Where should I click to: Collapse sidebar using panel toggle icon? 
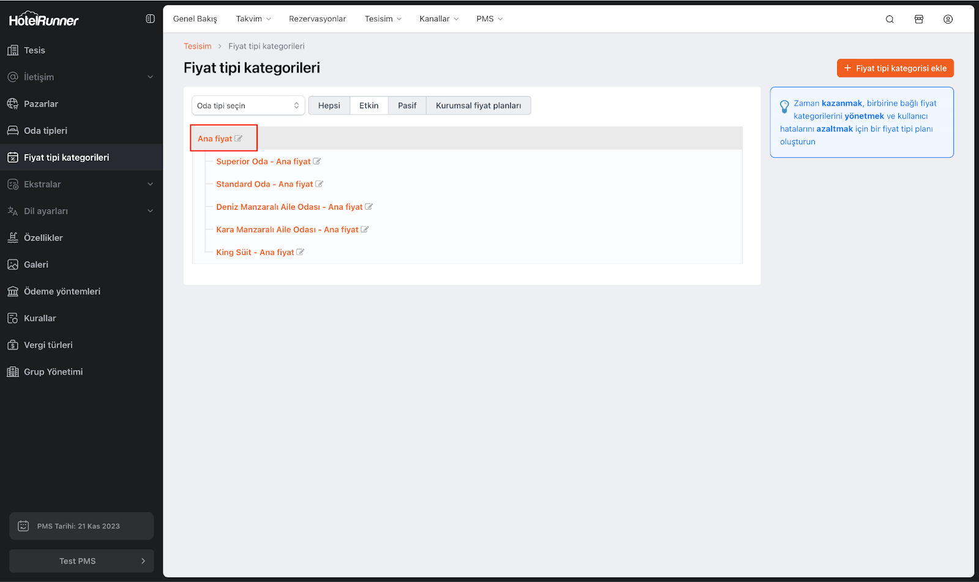(x=150, y=19)
